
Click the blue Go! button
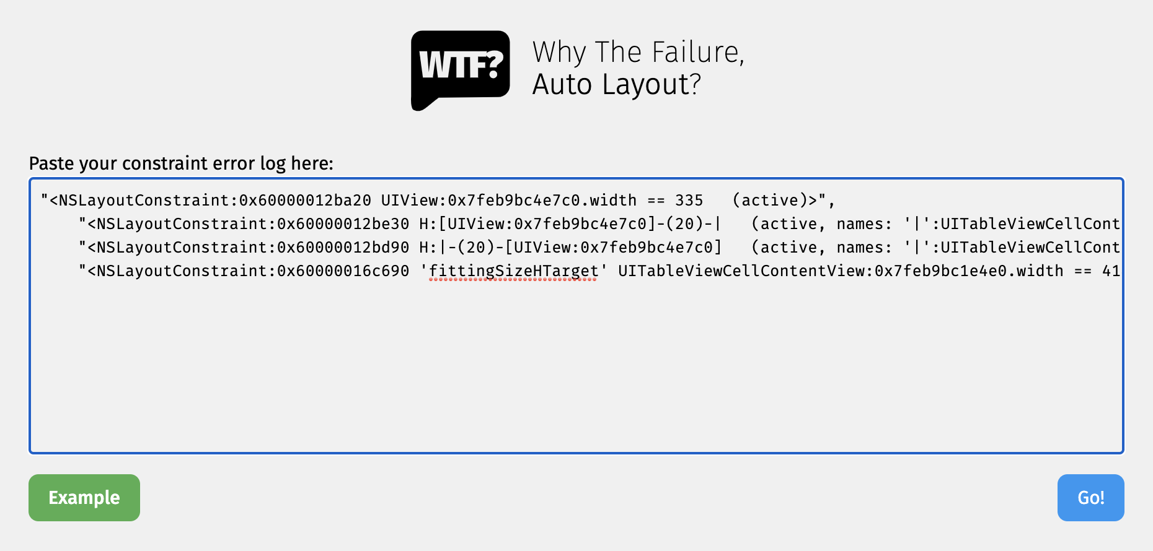[x=1091, y=498]
